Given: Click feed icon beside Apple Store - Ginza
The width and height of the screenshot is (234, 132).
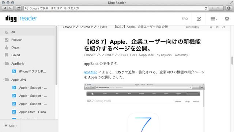Looking at the screenshot, I should 14,112.
